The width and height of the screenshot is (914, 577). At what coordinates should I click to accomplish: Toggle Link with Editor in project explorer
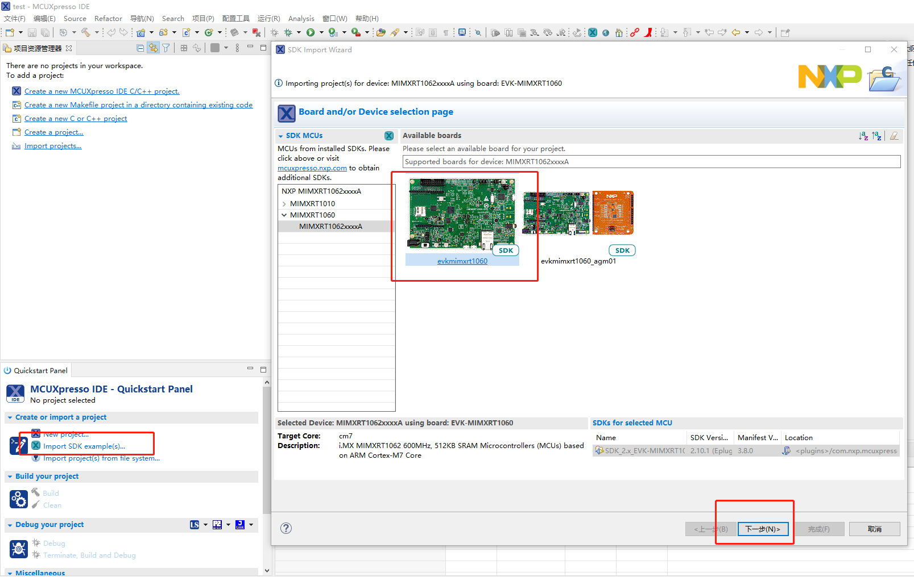(x=153, y=48)
